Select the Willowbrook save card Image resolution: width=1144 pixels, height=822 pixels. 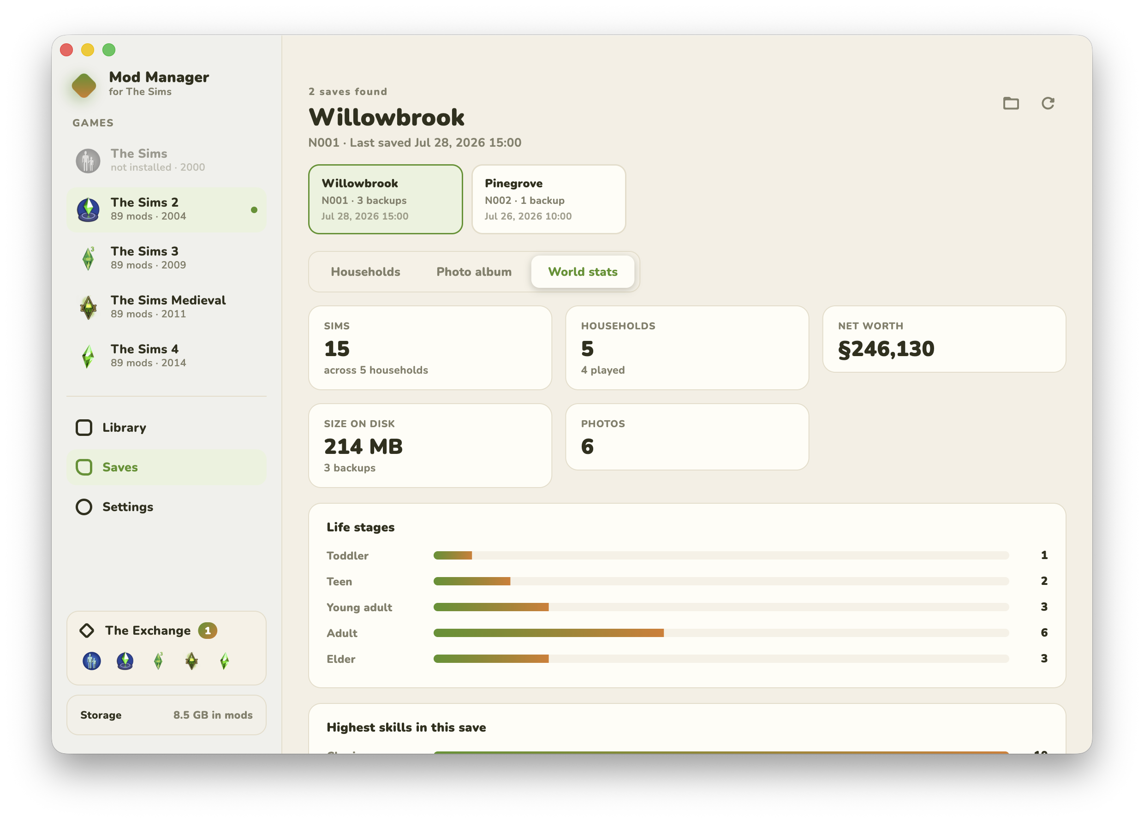385,199
